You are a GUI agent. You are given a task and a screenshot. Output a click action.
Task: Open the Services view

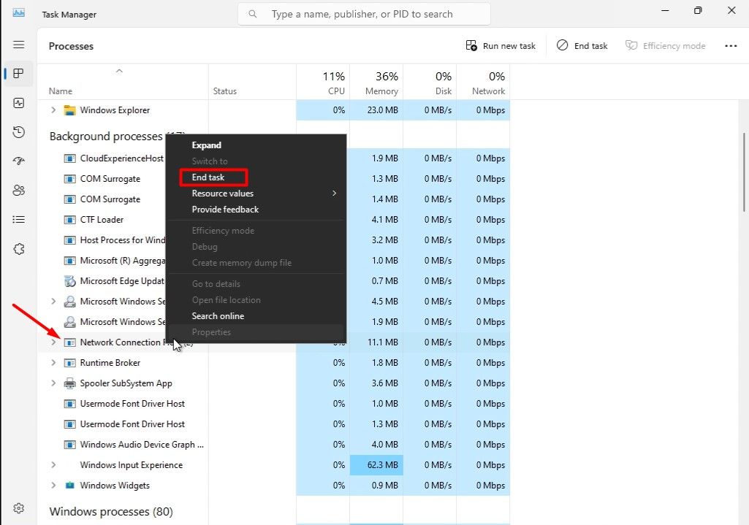(x=18, y=248)
